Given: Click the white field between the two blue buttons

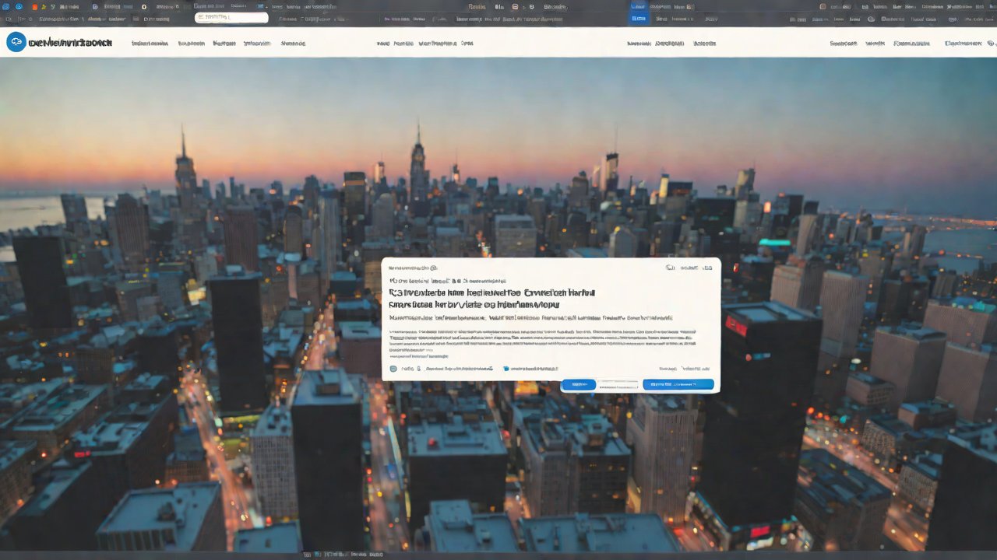Looking at the screenshot, I should coord(619,384).
